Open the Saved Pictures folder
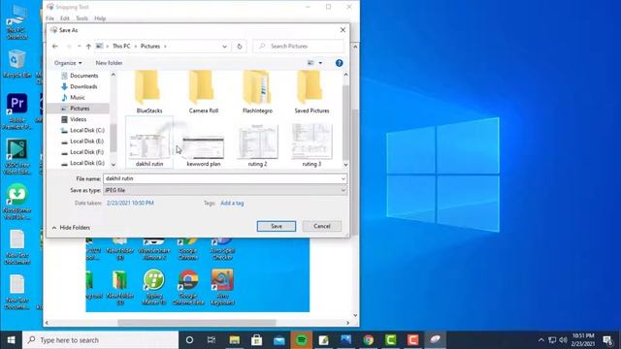The height and width of the screenshot is (349, 621). click(311, 92)
